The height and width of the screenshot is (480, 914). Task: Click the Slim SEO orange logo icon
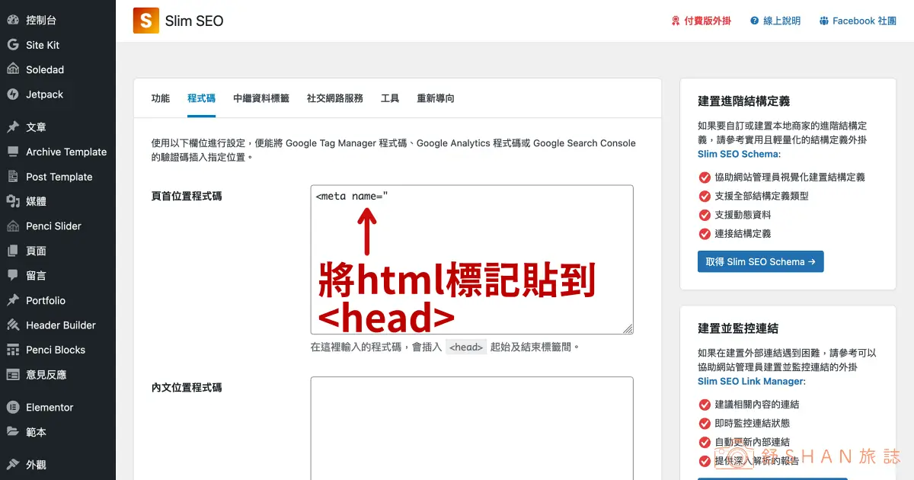(145, 21)
